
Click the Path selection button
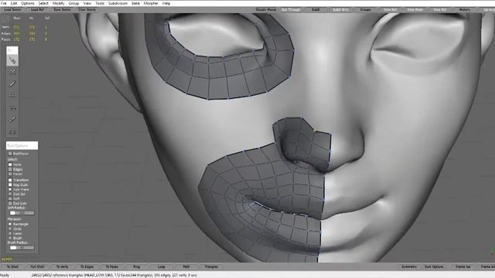coord(186,267)
